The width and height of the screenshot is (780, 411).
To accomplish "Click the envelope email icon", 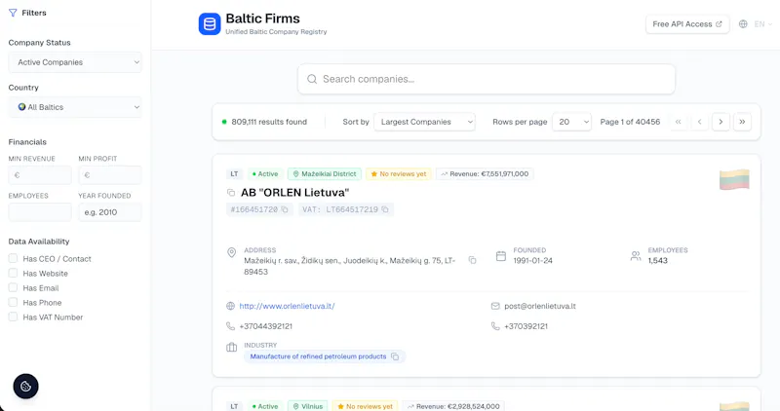I will pyautogui.click(x=495, y=306).
